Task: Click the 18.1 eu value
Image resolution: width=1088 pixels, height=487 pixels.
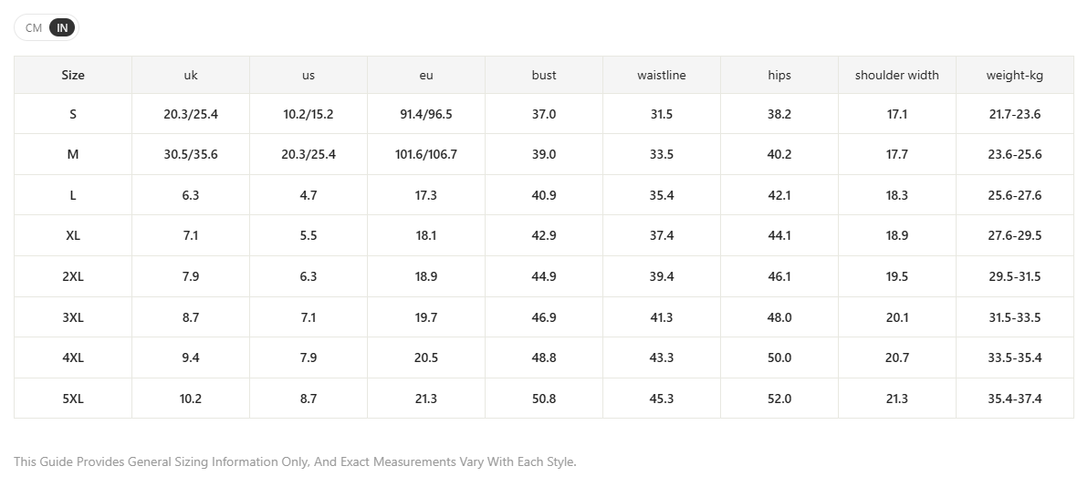Action: [426, 235]
